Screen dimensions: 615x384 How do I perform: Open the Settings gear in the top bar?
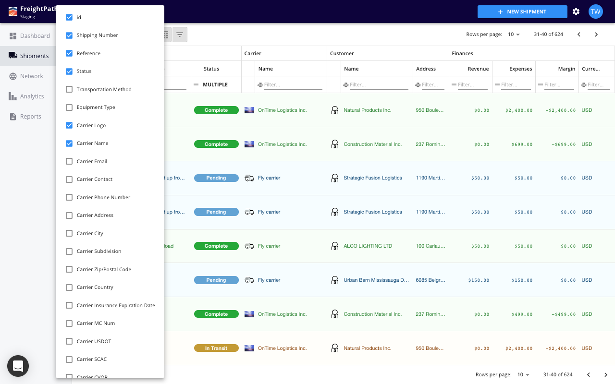[x=576, y=12]
